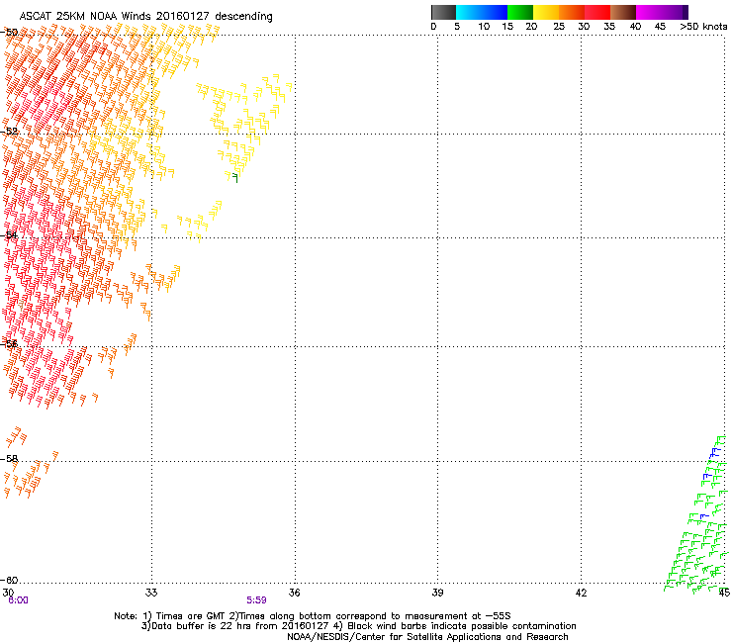Click the single dark green wind barb

point(235,178)
